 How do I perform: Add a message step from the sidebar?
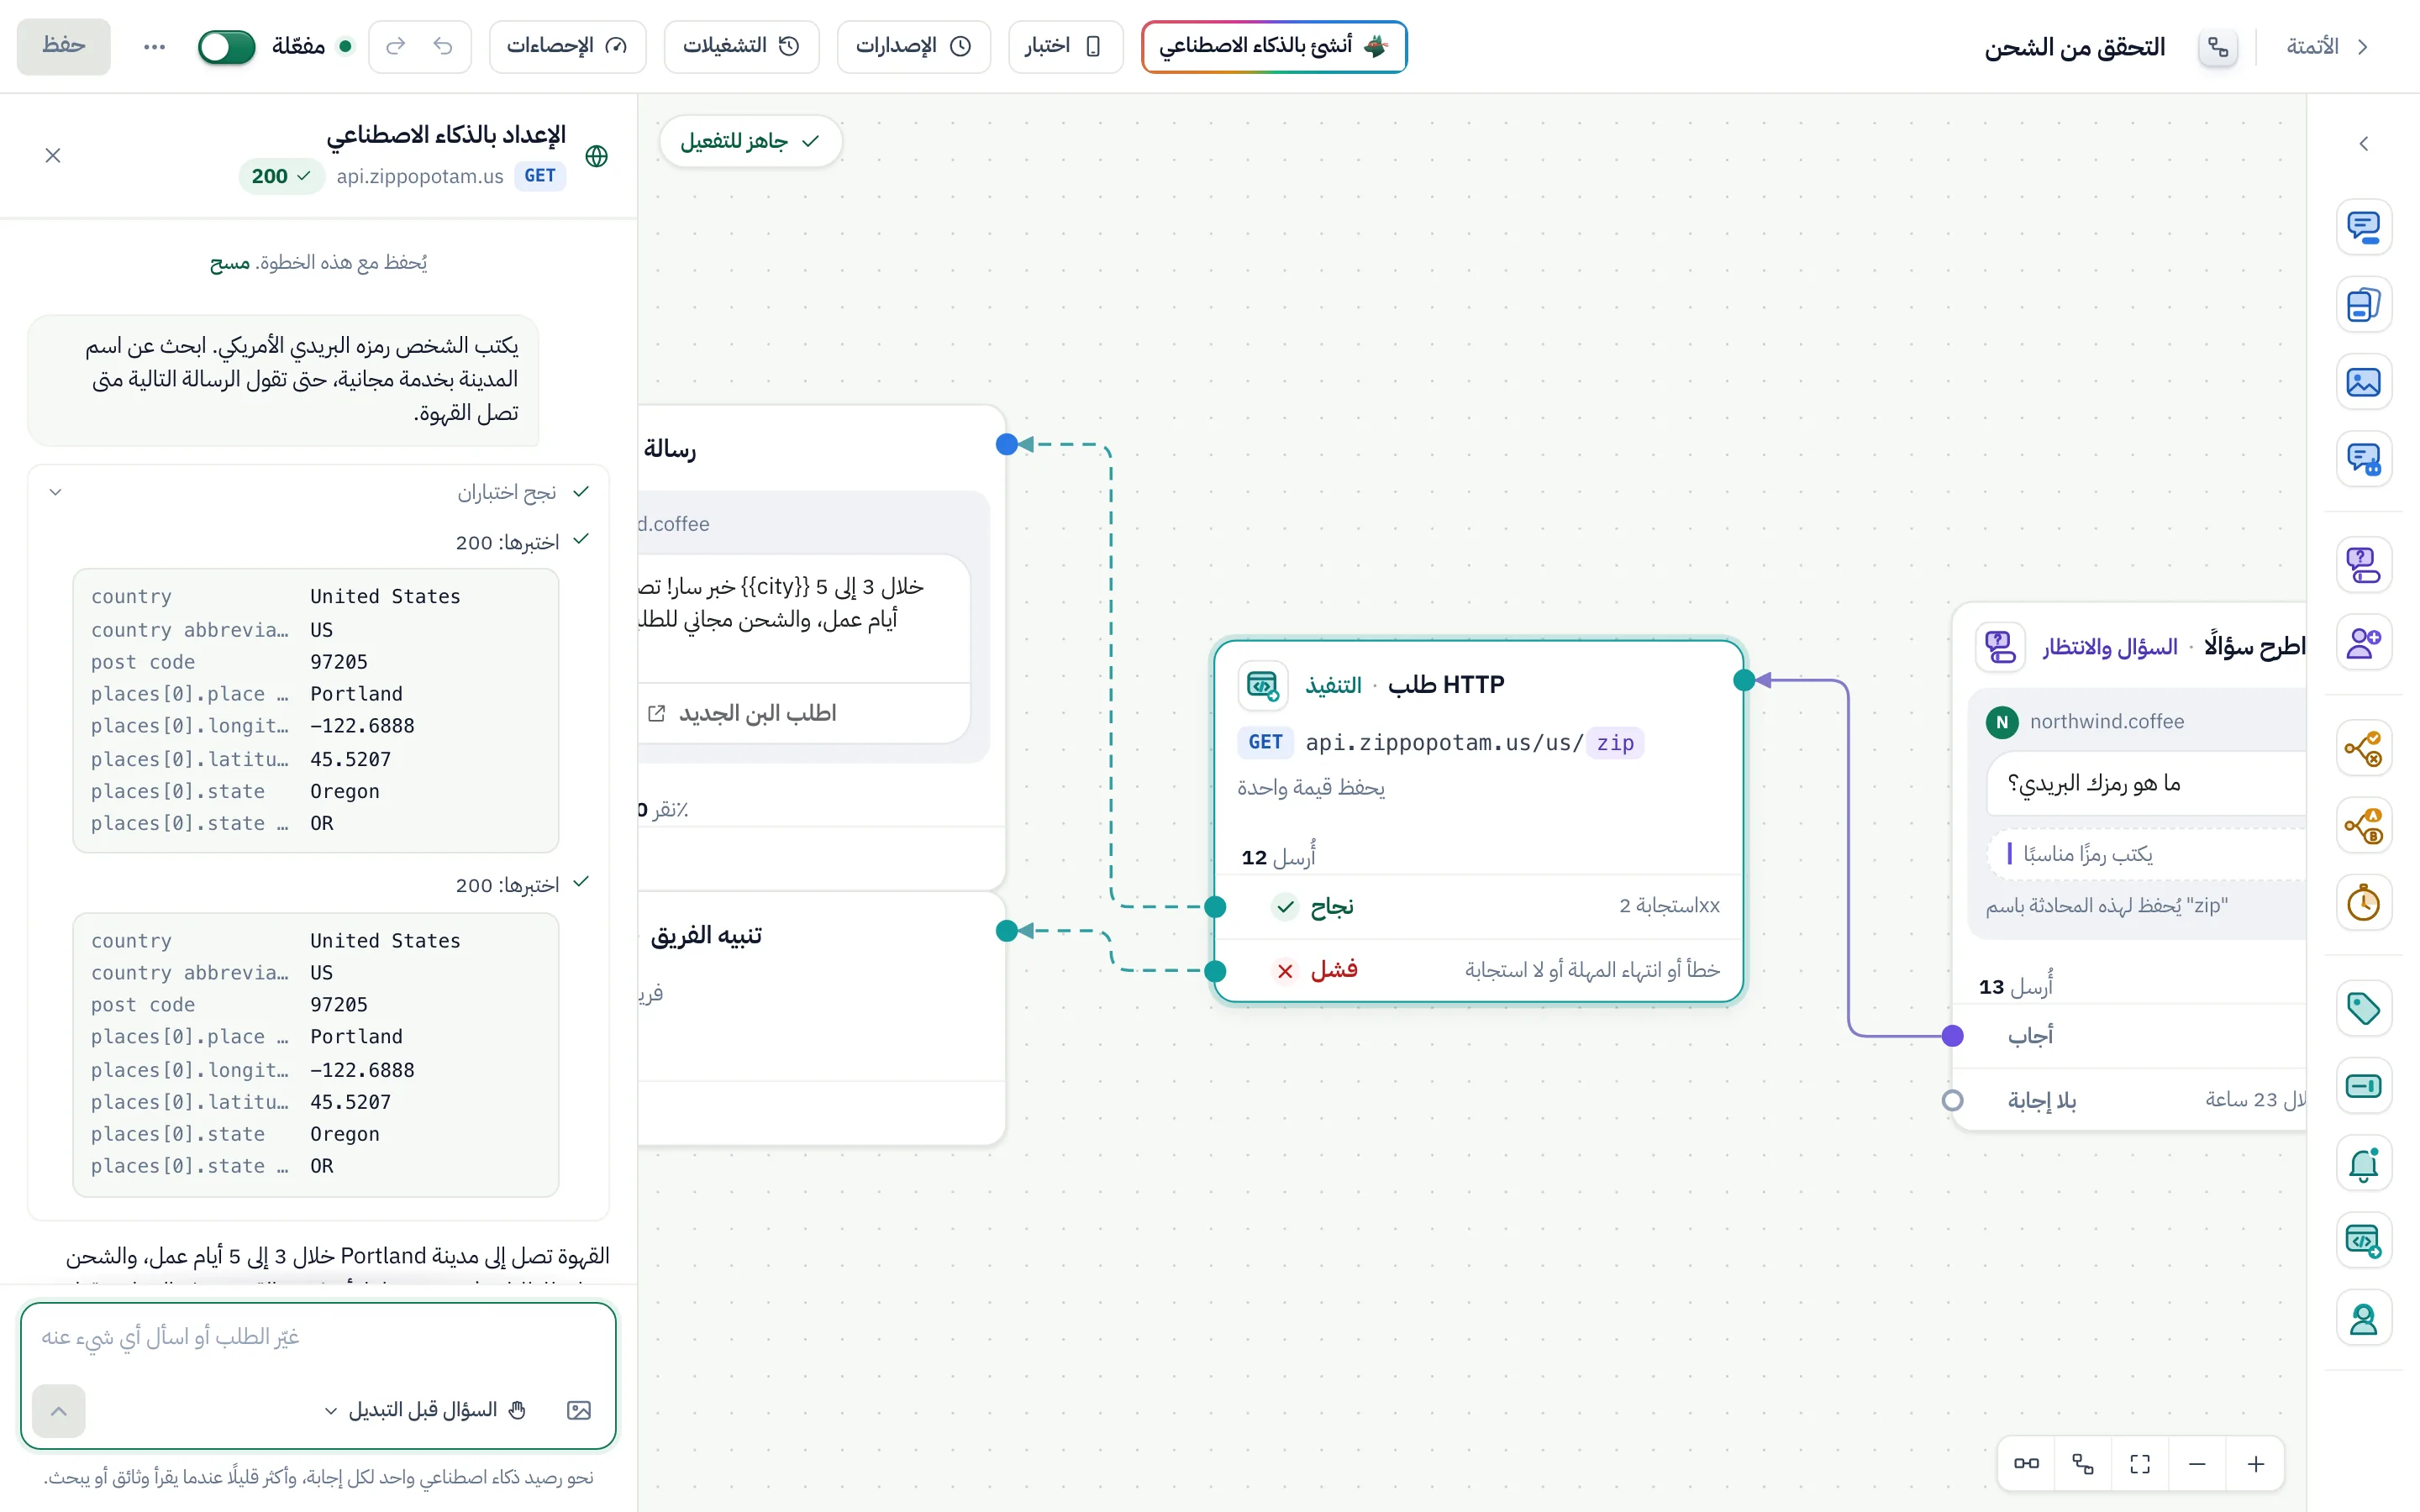click(x=2363, y=227)
